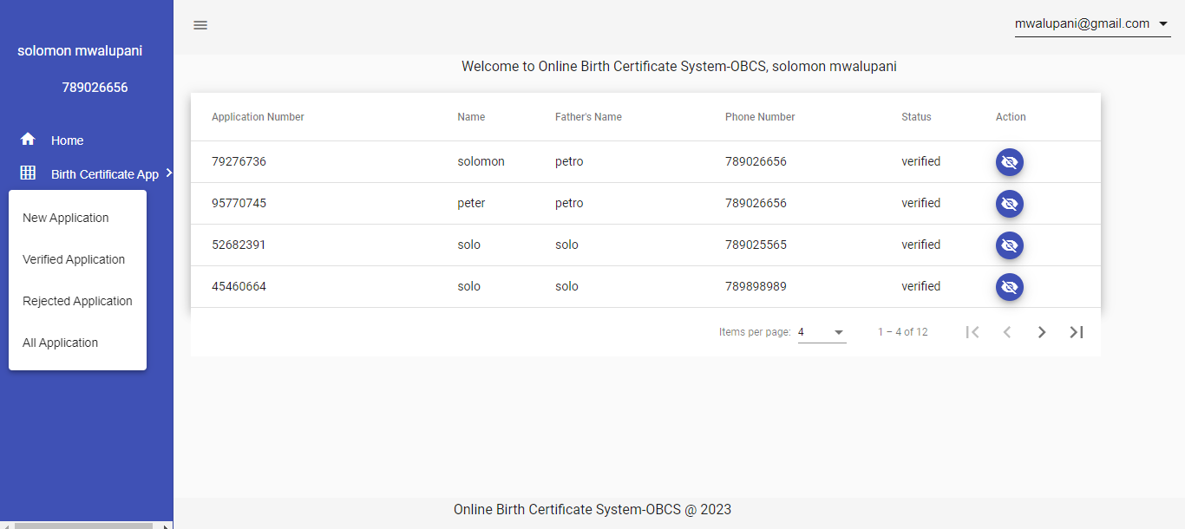Click phone number 789898989

pyautogui.click(x=756, y=286)
